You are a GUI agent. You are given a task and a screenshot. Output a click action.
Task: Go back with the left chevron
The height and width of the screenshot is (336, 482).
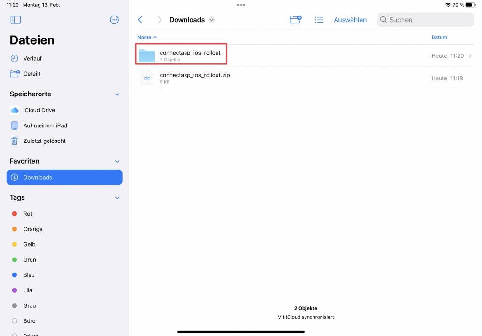(140, 20)
